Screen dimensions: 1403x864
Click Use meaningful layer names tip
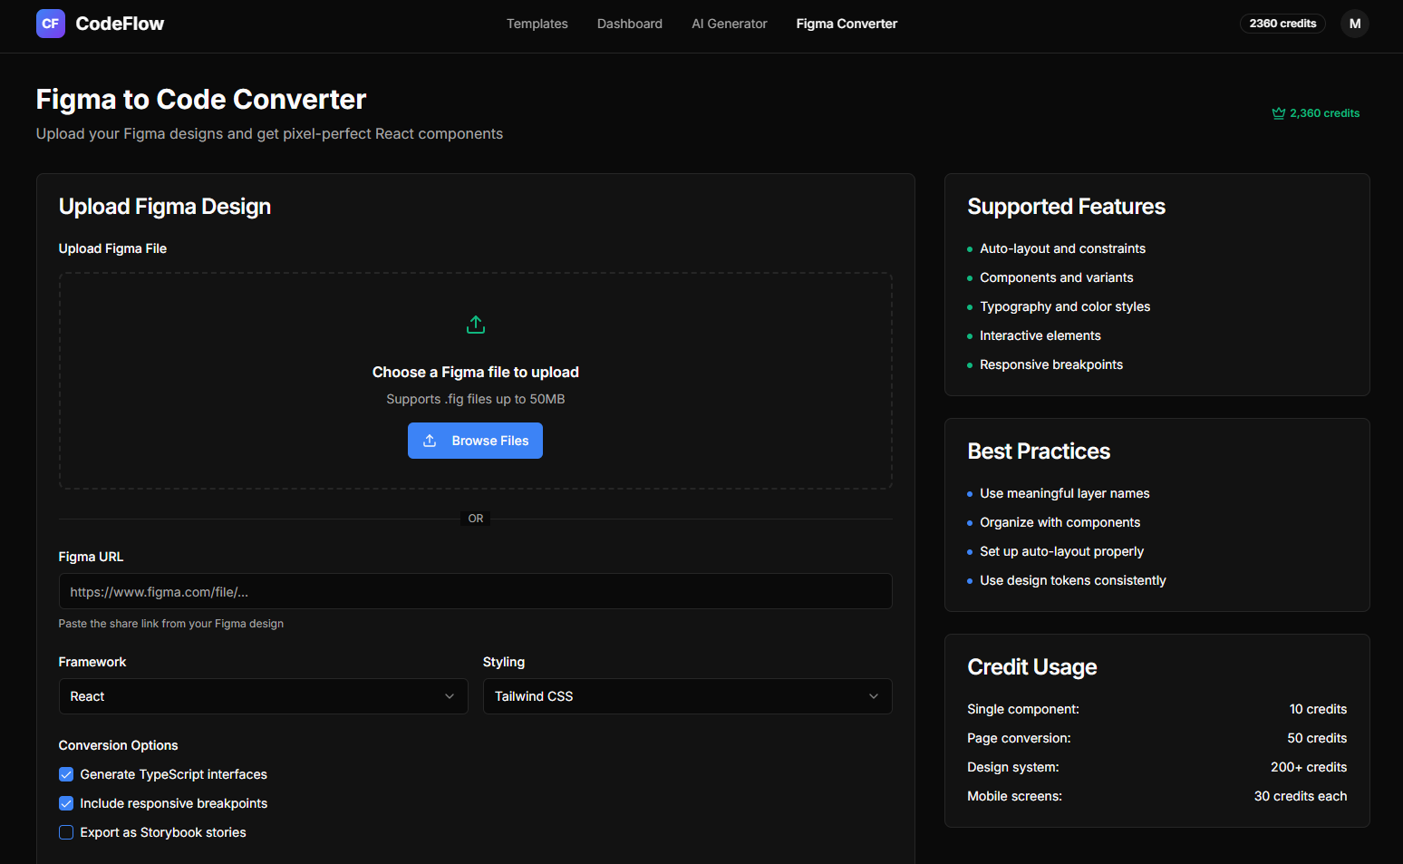[x=1065, y=493]
